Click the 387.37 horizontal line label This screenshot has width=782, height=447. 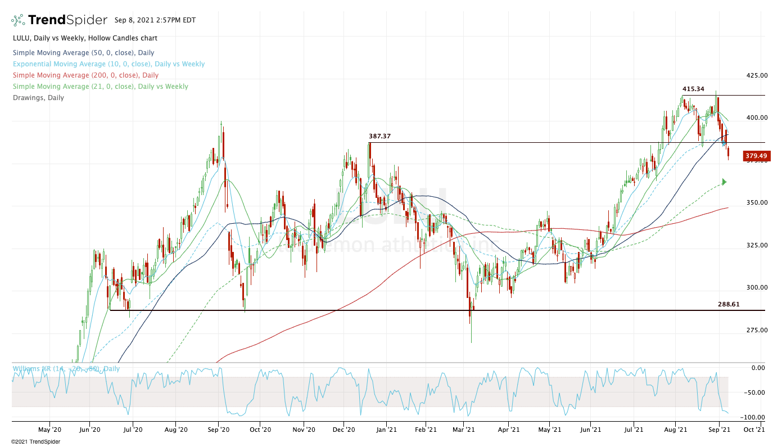pyautogui.click(x=380, y=136)
